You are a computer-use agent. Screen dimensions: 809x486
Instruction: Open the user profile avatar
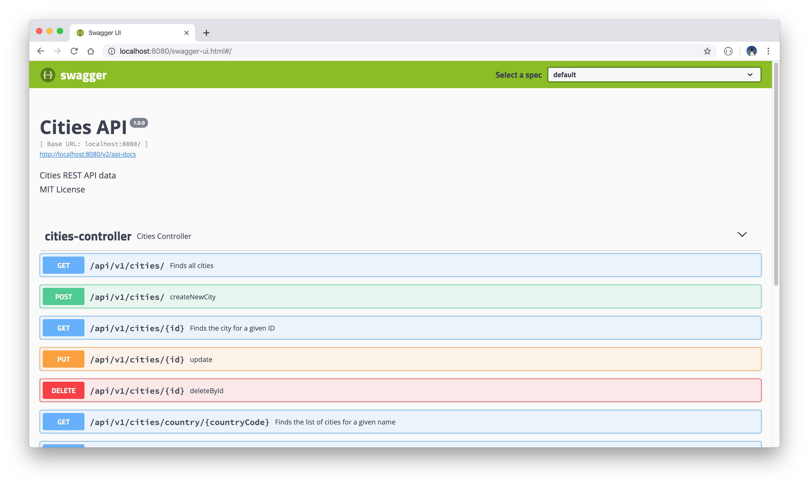[751, 51]
